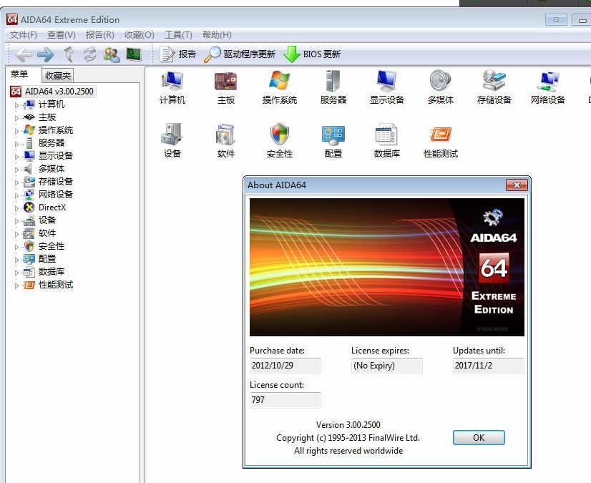Viewport: 591px width, 483px height.
Task: Open the 主板 motherboard icon in main pane
Action: tap(226, 87)
